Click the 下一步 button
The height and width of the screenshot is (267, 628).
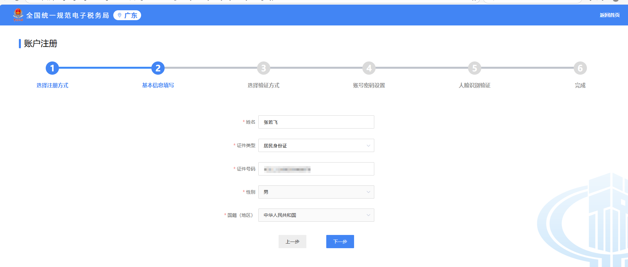click(340, 242)
